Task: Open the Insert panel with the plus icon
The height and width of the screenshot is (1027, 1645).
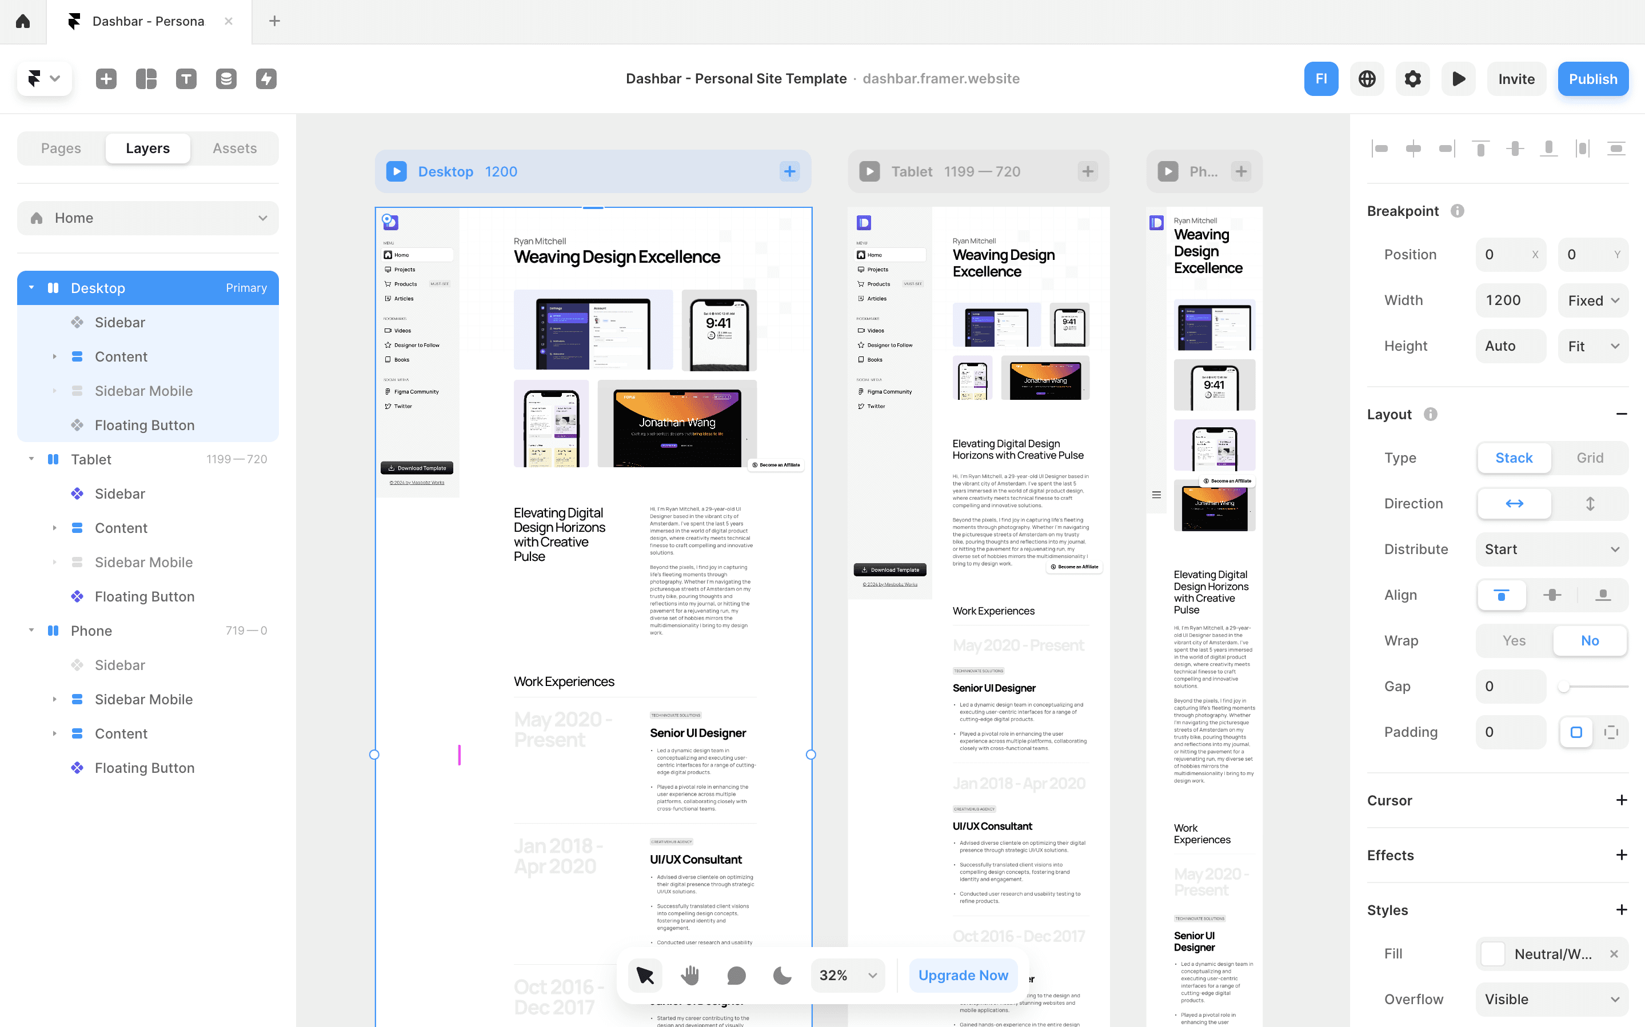Action: (x=106, y=78)
